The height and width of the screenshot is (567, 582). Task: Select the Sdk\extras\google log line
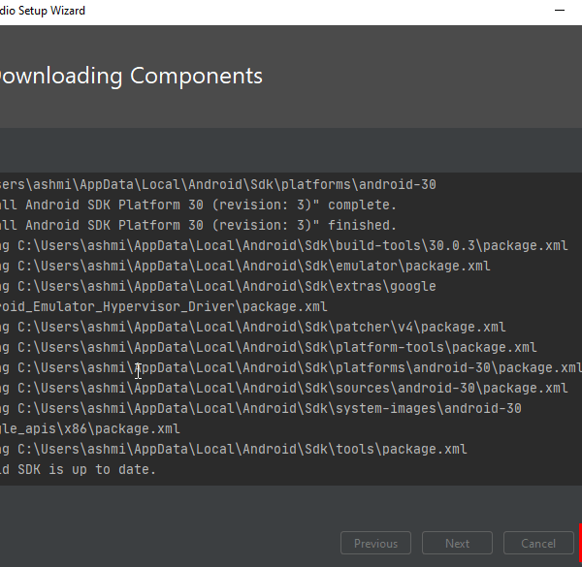pyautogui.click(x=218, y=286)
